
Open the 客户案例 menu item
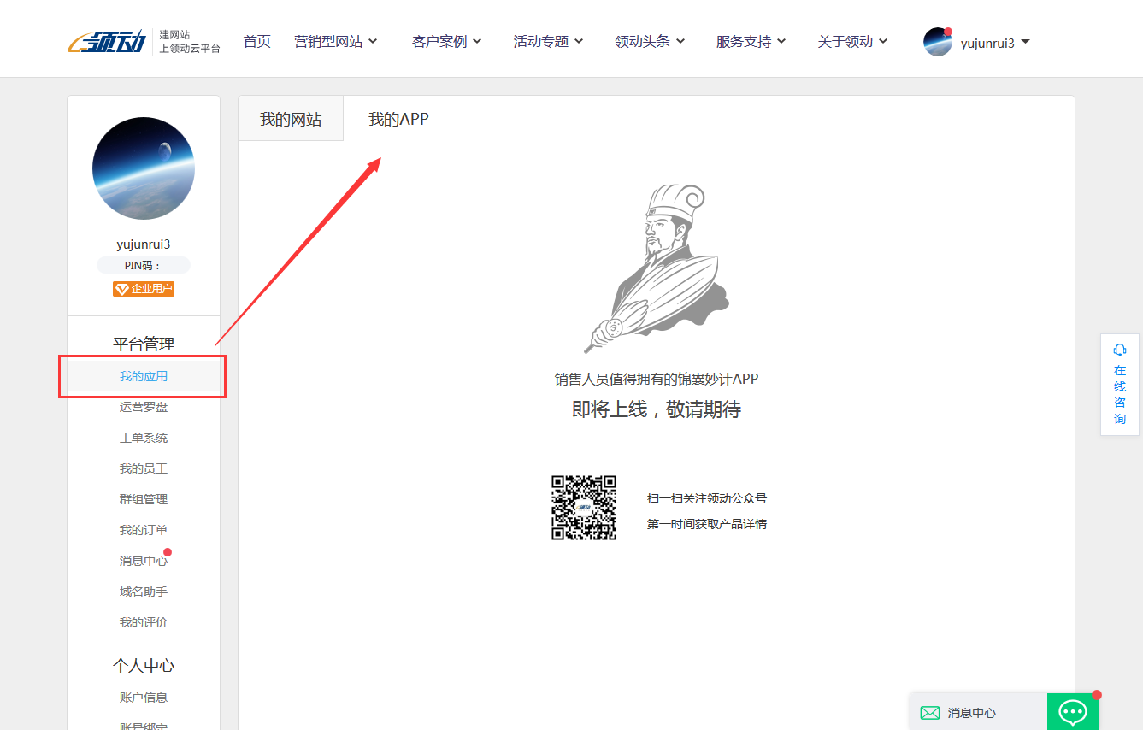point(441,40)
